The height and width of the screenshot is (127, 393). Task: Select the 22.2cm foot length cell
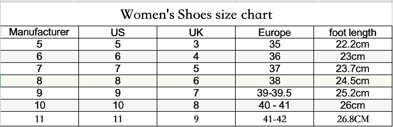click(353, 44)
